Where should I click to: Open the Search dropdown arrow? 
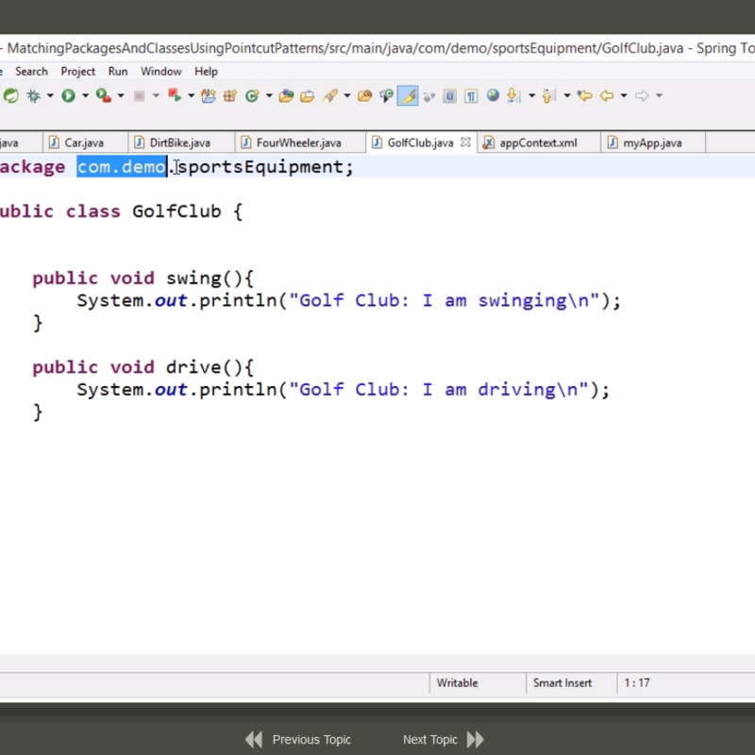click(x=346, y=96)
